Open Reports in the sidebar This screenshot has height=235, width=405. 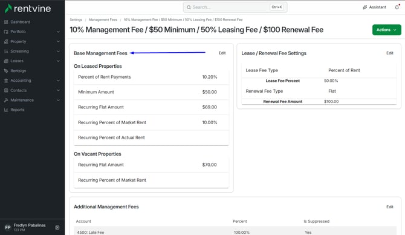[x=18, y=110]
